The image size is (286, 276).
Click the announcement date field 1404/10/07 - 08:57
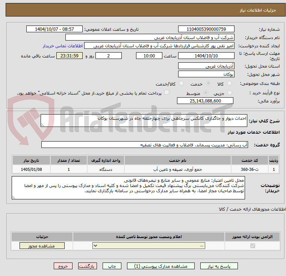54,29
